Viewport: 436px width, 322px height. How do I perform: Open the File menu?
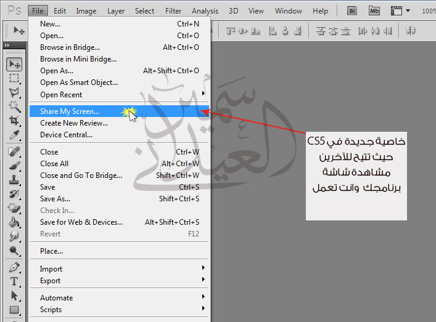pos(38,11)
